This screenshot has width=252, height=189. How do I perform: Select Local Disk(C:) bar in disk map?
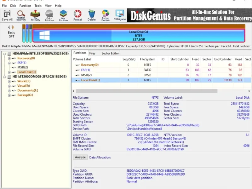tap(139, 36)
